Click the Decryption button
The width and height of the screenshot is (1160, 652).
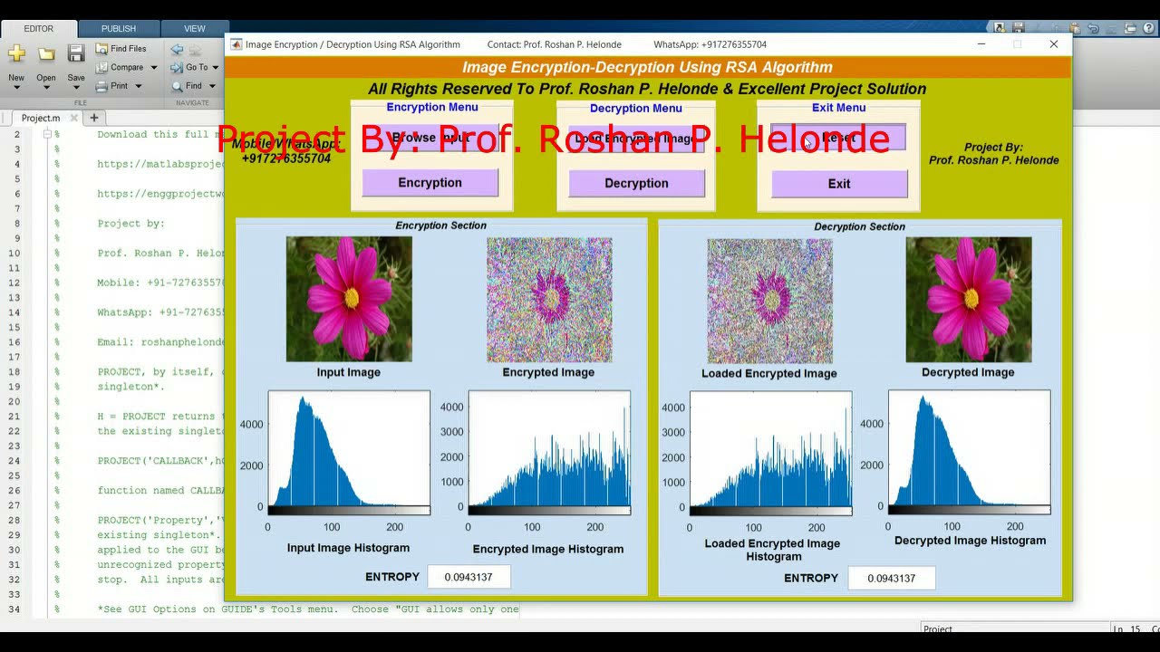[x=636, y=184]
